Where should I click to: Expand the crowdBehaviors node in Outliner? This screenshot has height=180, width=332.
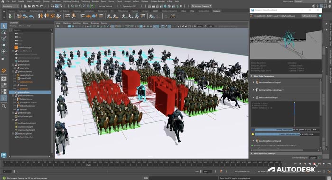[x=13, y=51]
